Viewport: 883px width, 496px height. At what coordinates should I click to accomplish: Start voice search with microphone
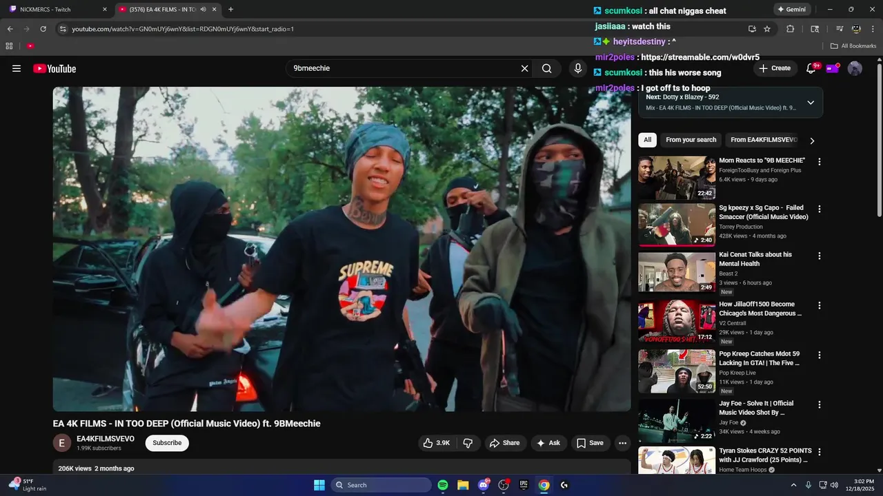pos(578,68)
